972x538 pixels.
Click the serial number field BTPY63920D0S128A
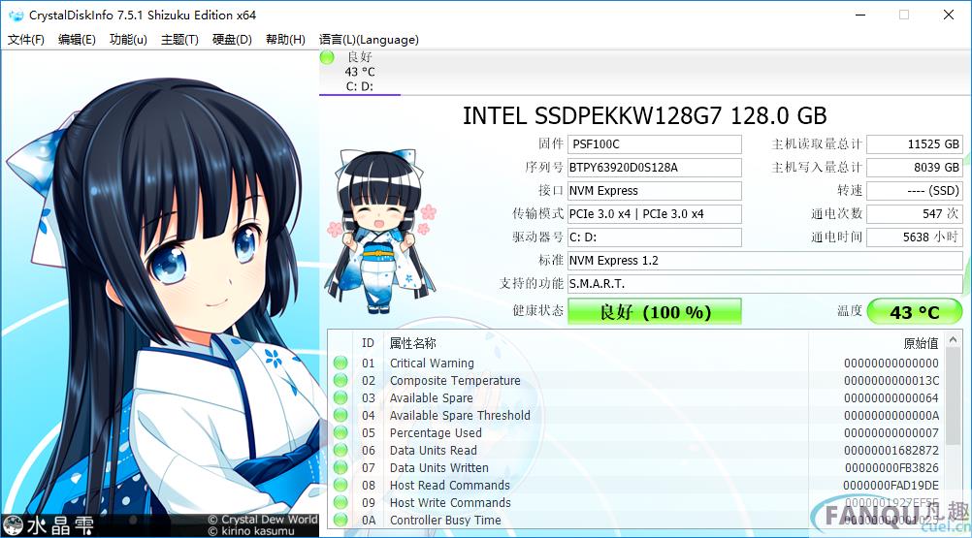(655, 167)
